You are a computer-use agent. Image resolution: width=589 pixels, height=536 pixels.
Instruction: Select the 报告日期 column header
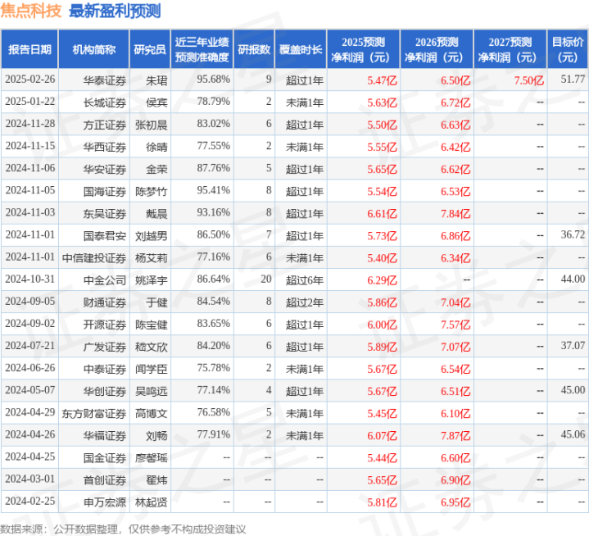pyautogui.click(x=29, y=49)
